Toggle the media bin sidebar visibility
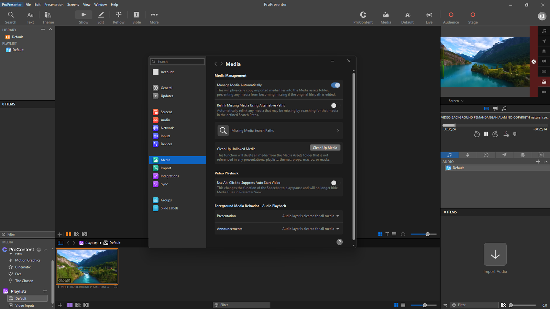Viewport: 550px width, 309px height. coord(60,243)
